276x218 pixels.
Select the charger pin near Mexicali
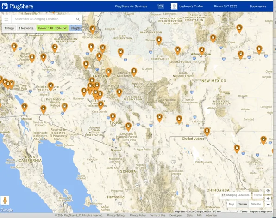[25, 107]
